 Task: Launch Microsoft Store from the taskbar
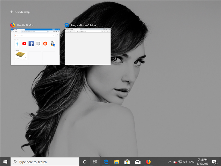pos(127,162)
